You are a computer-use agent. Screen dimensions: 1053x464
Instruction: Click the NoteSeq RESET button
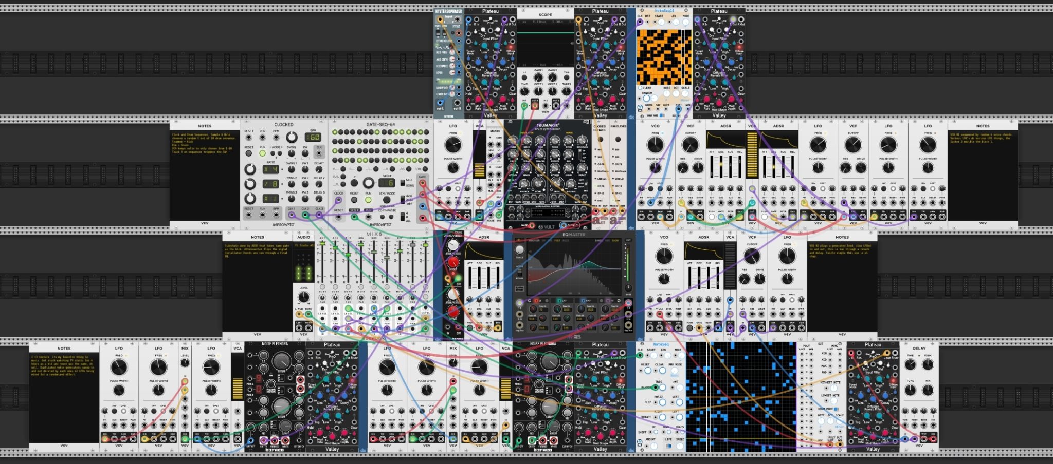tap(648, 371)
